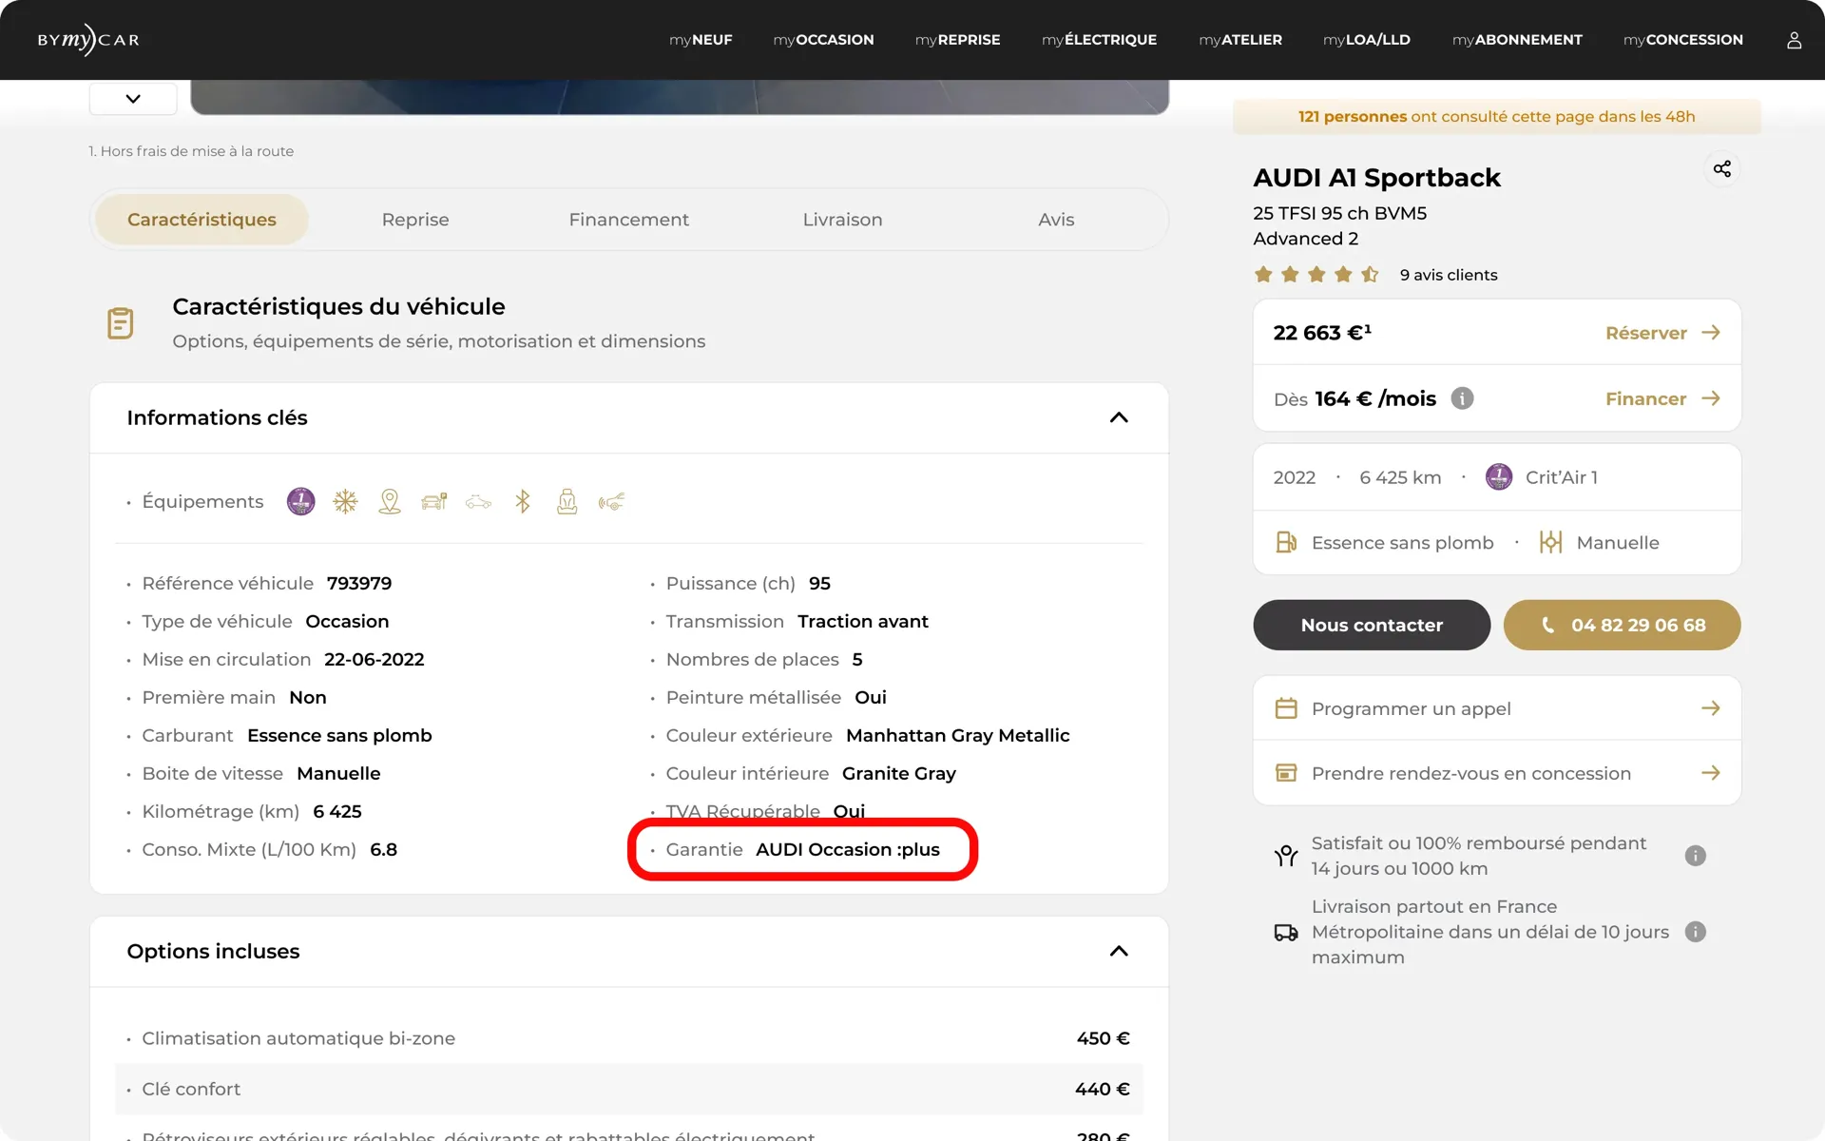Switch to the Avis tab
This screenshot has width=1825, height=1141.
[x=1056, y=220]
